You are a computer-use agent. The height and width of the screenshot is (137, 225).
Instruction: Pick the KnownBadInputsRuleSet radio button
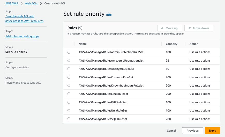(69, 85)
